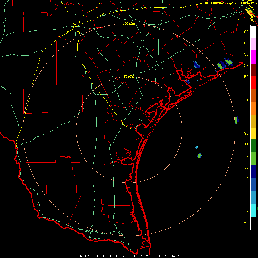258x258 pixels.
Task: Pick the yellow swatch near 30
Action: 253,134
